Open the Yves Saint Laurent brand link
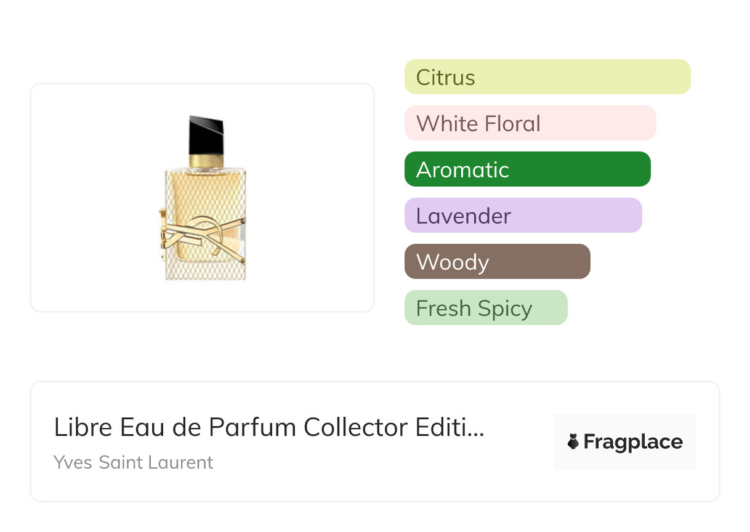This screenshot has height=532, width=750. pyautogui.click(x=133, y=462)
